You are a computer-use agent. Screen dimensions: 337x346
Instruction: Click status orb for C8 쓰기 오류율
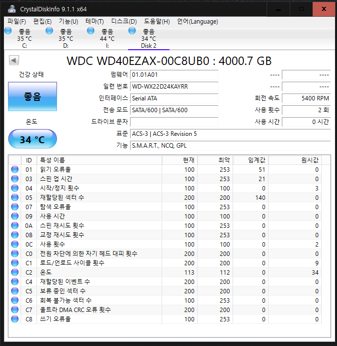(15, 319)
